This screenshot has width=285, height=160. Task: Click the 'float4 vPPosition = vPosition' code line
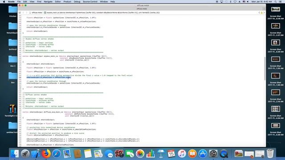[55, 72]
